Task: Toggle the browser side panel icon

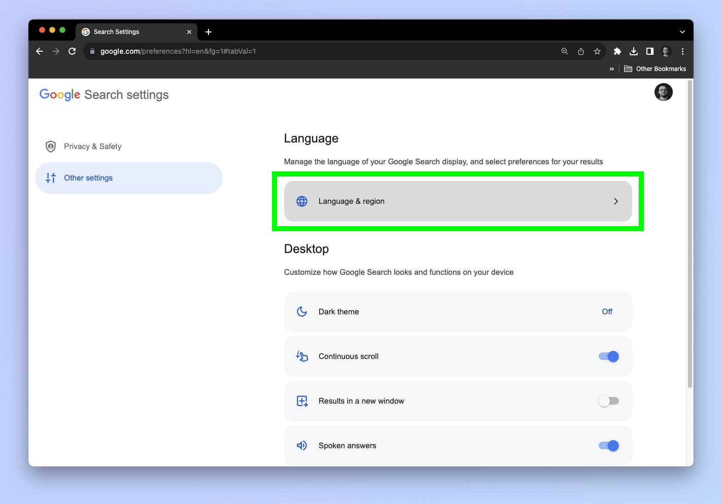Action: coord(650,51)
